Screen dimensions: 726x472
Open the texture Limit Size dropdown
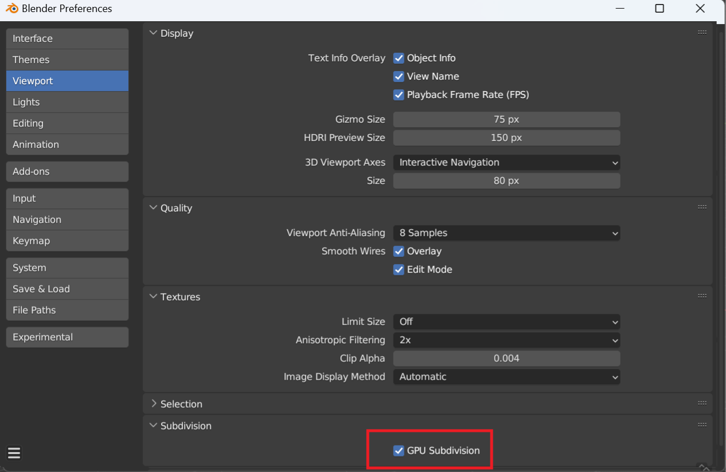point(507,321)
